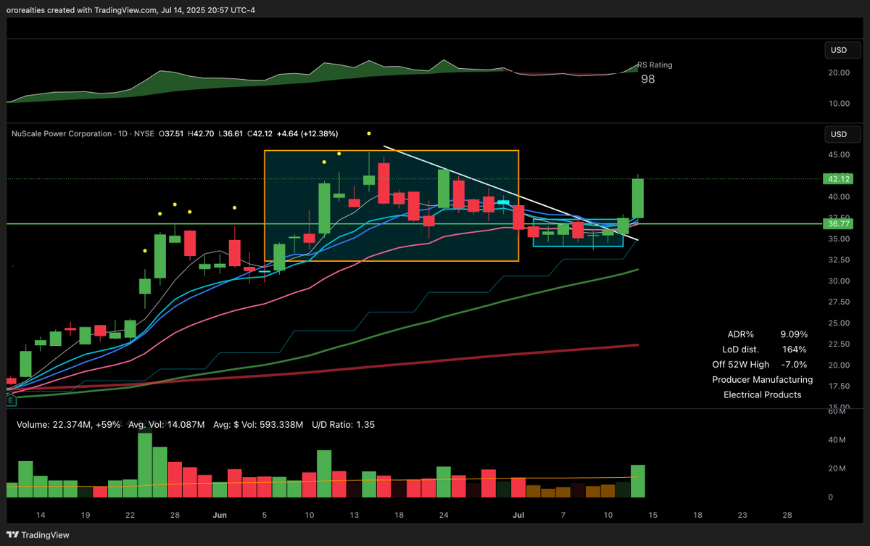Click the RS Rating label
The height and width of the screenshot is (546, 870).
(x=655, y=65)
